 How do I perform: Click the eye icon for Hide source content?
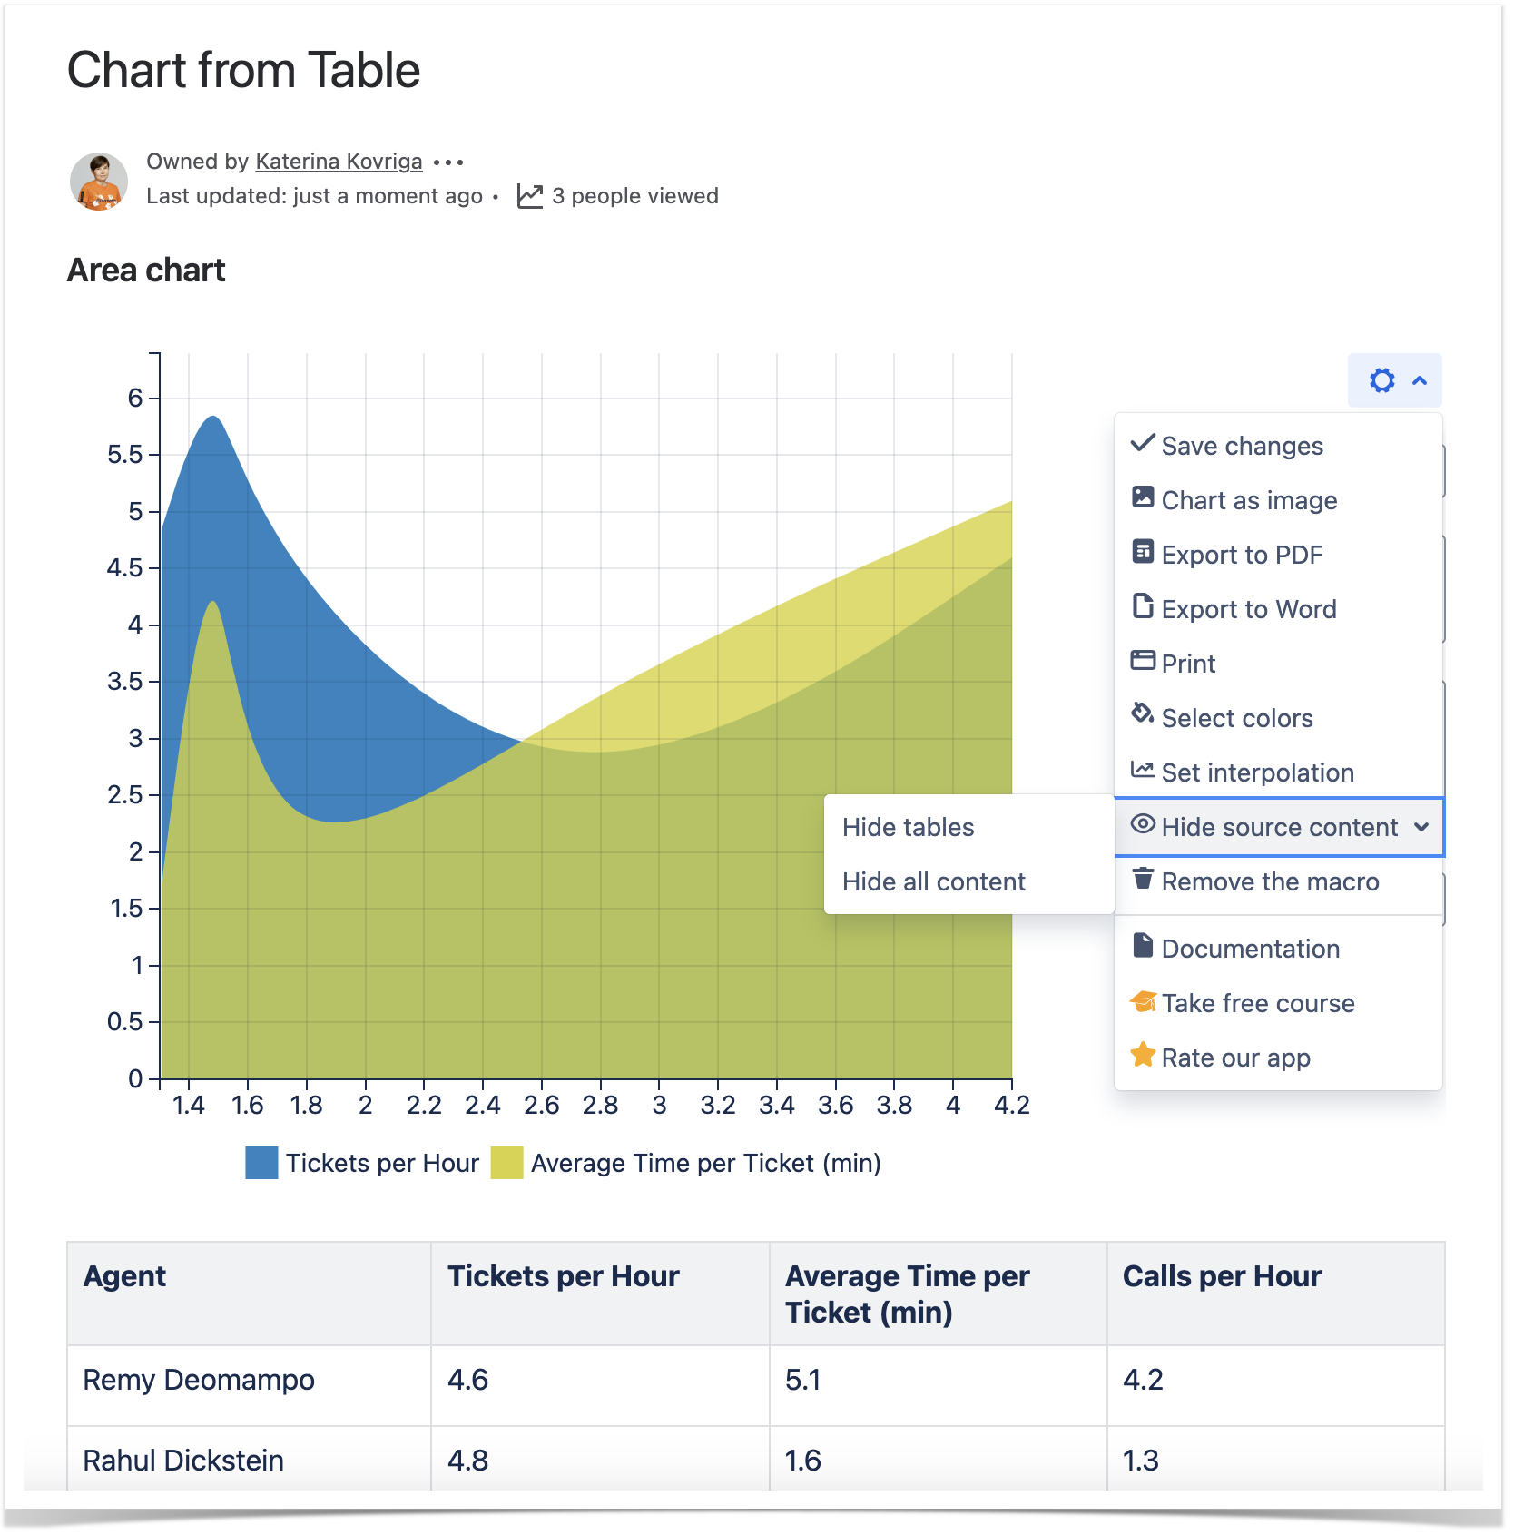pyautogui.click(x=1143, y=824)
